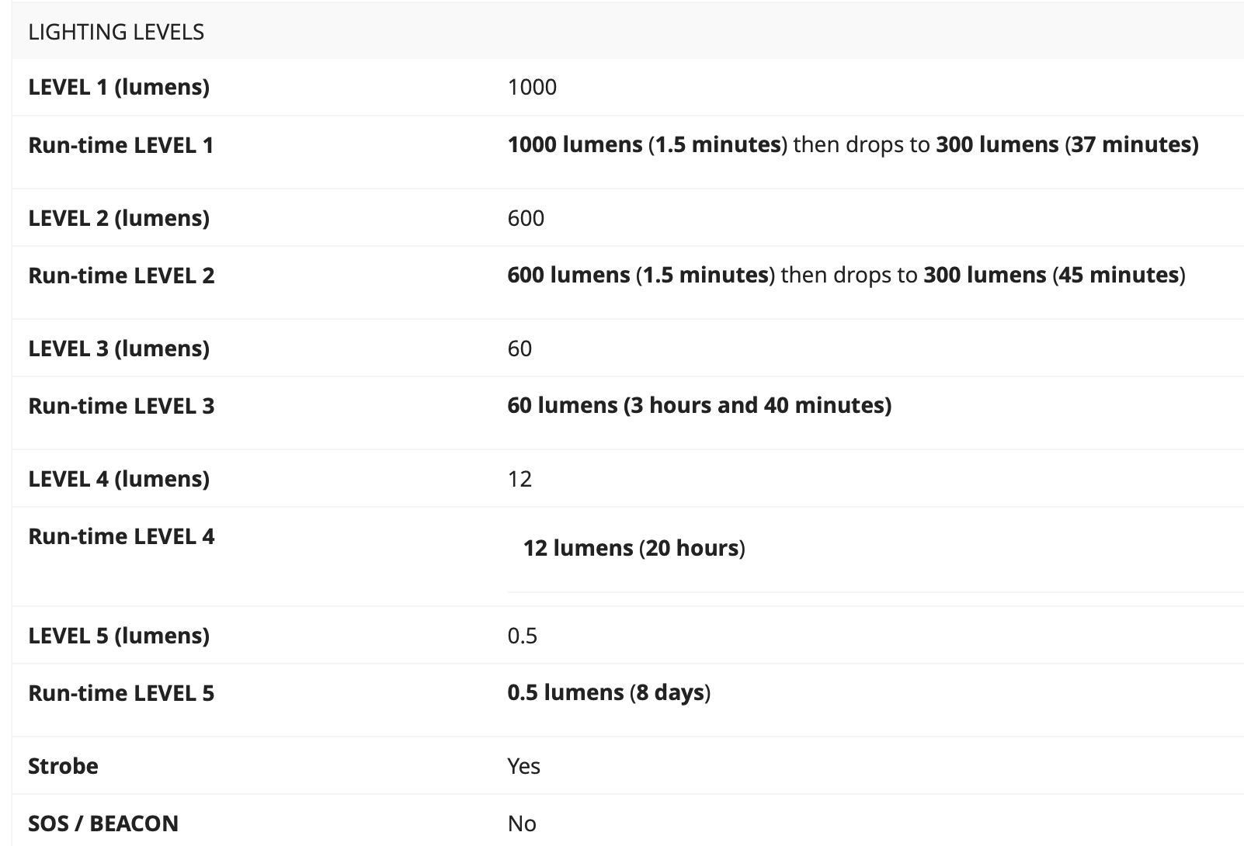Screen dimensions: 1244x846
Task: Select the LEVEL 4 (lumens) row label
Action: pos(119,479)
